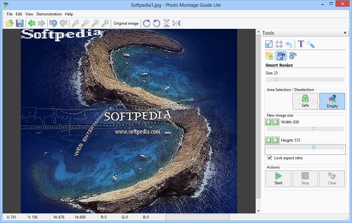Flip the image horizontally

point(176,23)
